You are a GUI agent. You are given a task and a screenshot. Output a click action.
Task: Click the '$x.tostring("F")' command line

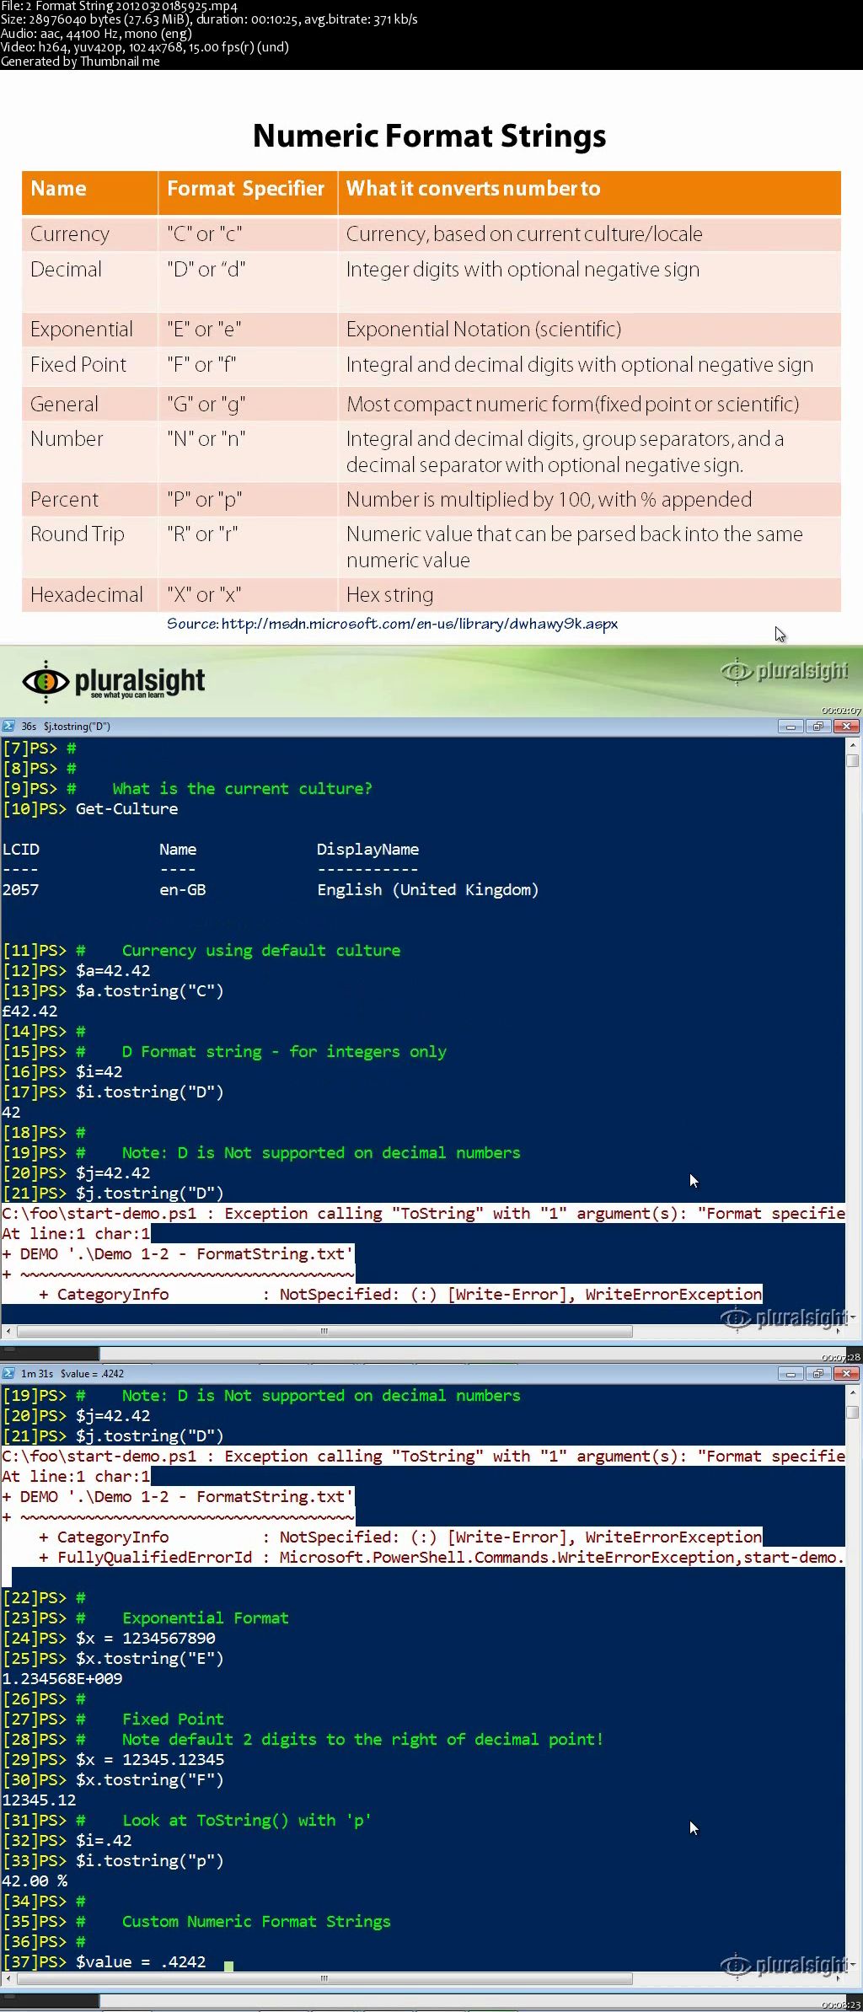point(113,1780)
